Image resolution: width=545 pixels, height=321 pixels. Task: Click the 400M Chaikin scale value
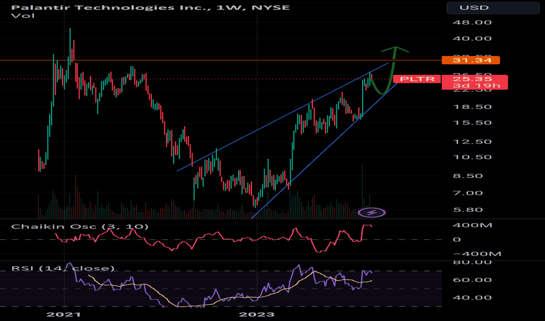pyautogui.click(x=472, y=225)
